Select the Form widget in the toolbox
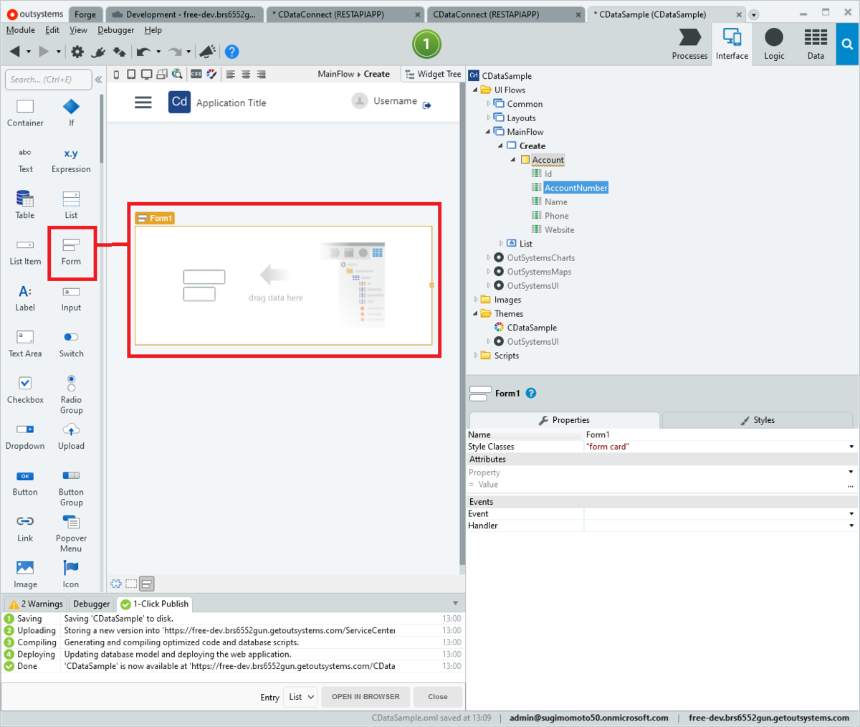Image resolution: width=860 pixels, height=727 pixels. click(71, 252)
